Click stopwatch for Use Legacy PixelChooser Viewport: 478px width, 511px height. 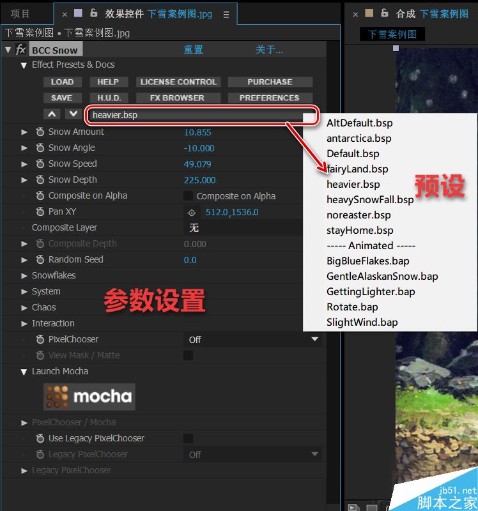pyautogui.click(x=40, y=438)
